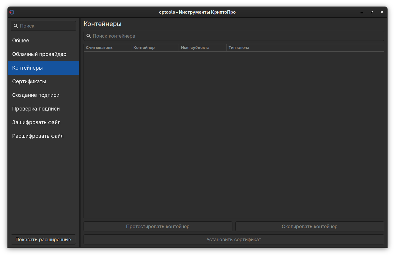Viewport: 395px width, 256px height.
Task: Close the cptools window
Action: (x=382, y=12)
